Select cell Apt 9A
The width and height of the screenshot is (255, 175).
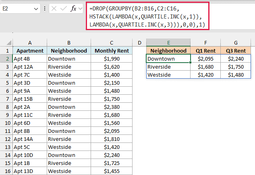[x=30, y=91]
